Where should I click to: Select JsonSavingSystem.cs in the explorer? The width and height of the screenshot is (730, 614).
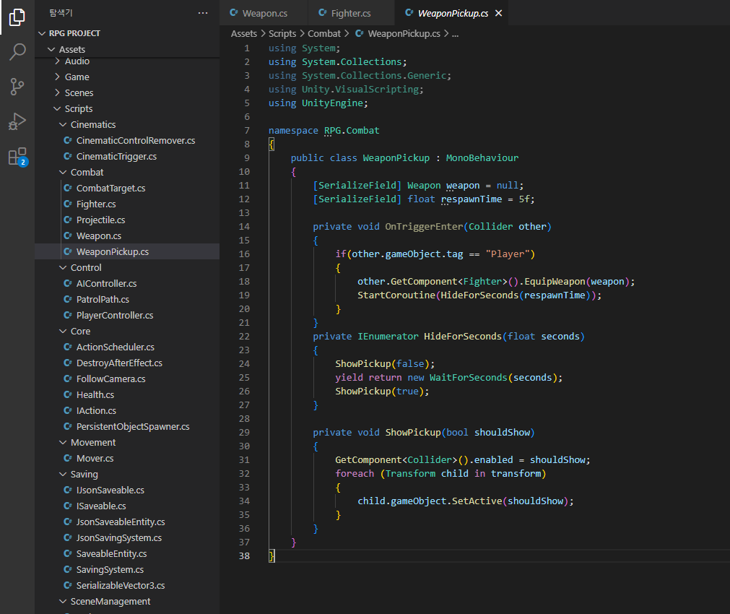[x=118, y=538]
